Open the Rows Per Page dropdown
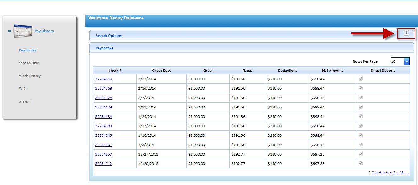The width and height of the screenshot is (418, 185). click(x=407, y=61)
